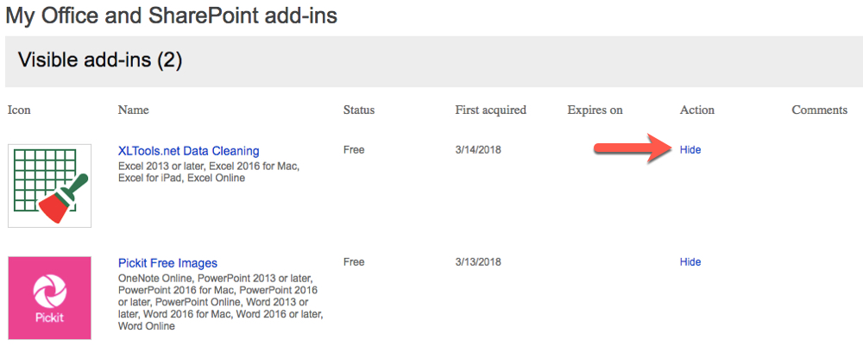This screenshot has width=863, height=346.
Task: Click the pink Pickit add-in icon
Action: tap(49, 298)
